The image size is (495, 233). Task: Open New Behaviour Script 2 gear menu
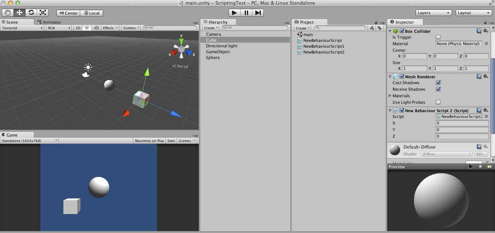tap(486, 110)
